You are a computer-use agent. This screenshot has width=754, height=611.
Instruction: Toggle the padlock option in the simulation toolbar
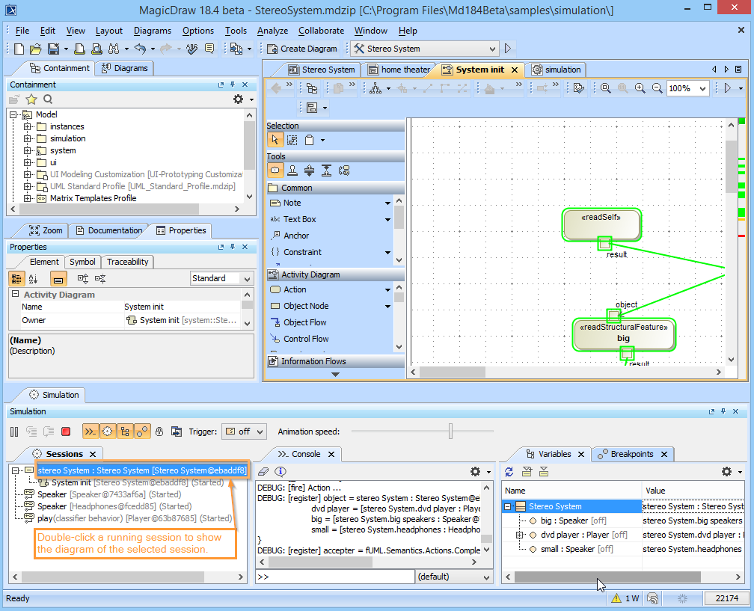point(159,431)
